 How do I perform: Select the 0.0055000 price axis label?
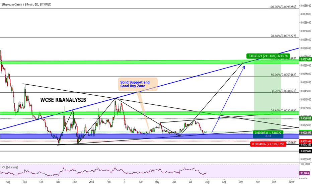306,74
